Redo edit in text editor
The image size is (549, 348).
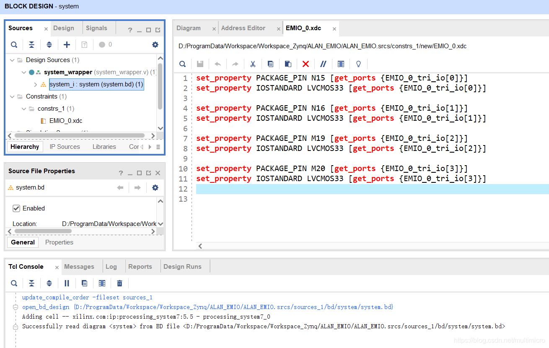[x=235, y=64]
